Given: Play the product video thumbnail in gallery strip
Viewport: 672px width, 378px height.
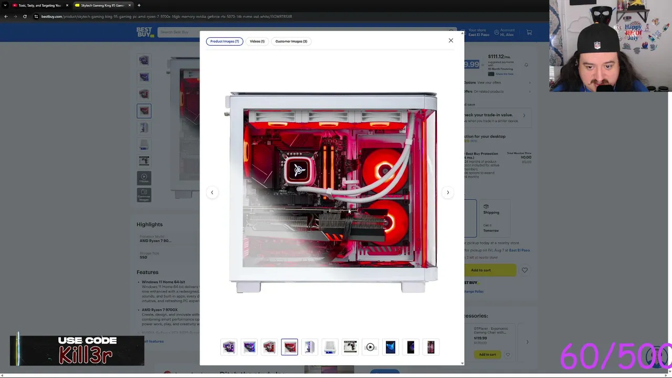Looking at the screenshot, I should [x=370, y=347].
